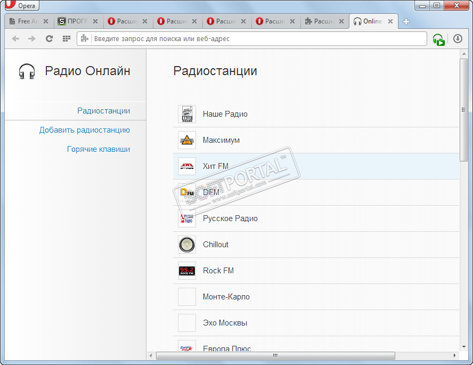This screenshot has width=473, height=365.
Task: Open the Speed Dial grid button
Action: [x=67, y=38]
